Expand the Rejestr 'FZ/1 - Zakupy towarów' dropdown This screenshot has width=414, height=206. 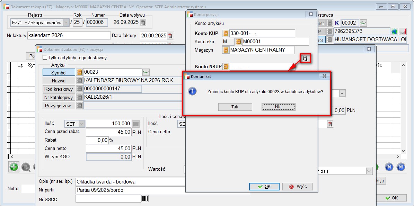point(66,23)
